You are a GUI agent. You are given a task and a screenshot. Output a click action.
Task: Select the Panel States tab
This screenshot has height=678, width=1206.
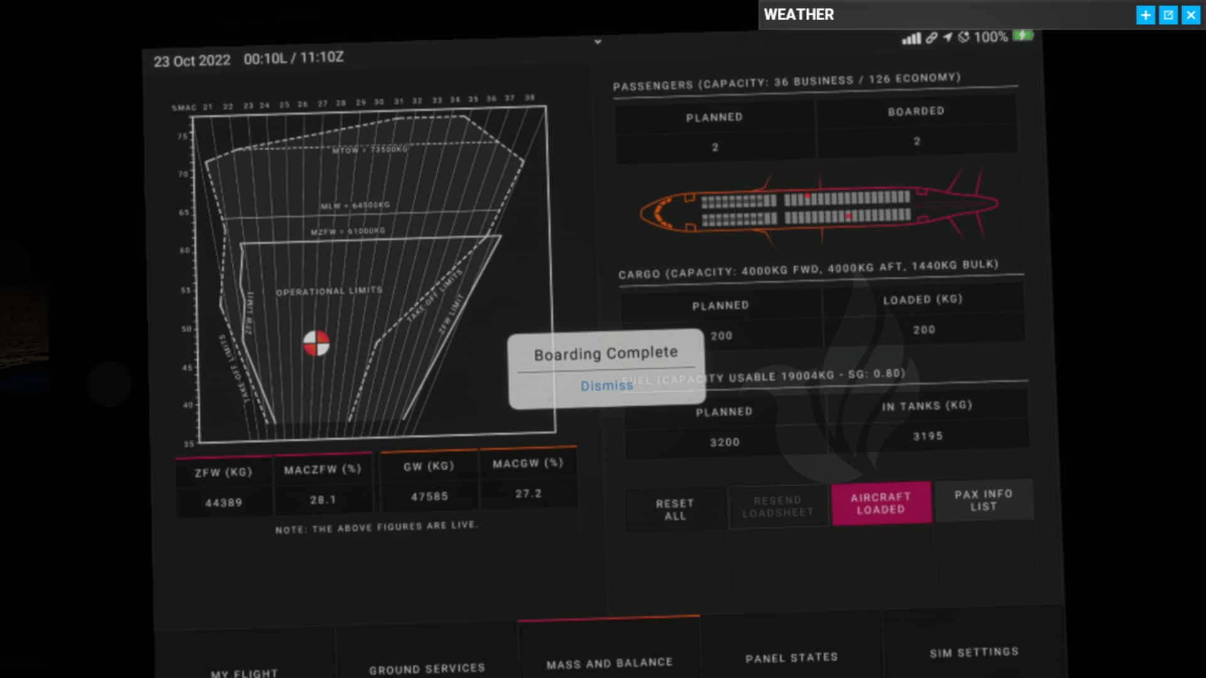pos(791,658)
